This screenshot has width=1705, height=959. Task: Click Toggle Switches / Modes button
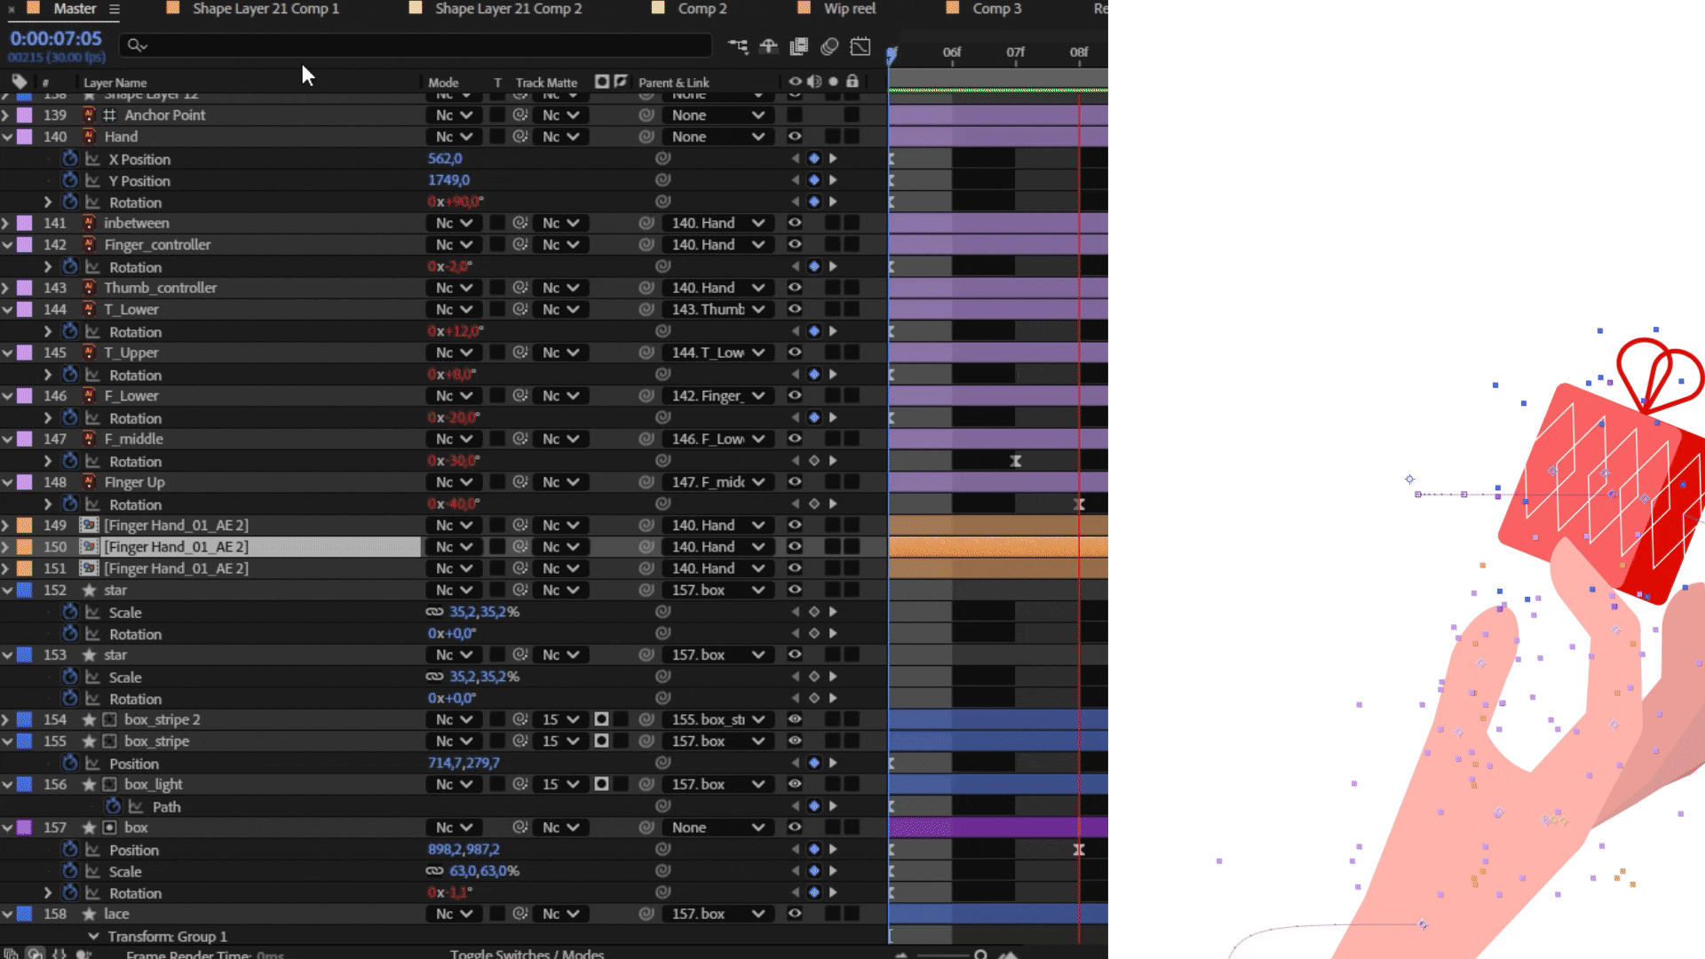(x=527, y=954)
